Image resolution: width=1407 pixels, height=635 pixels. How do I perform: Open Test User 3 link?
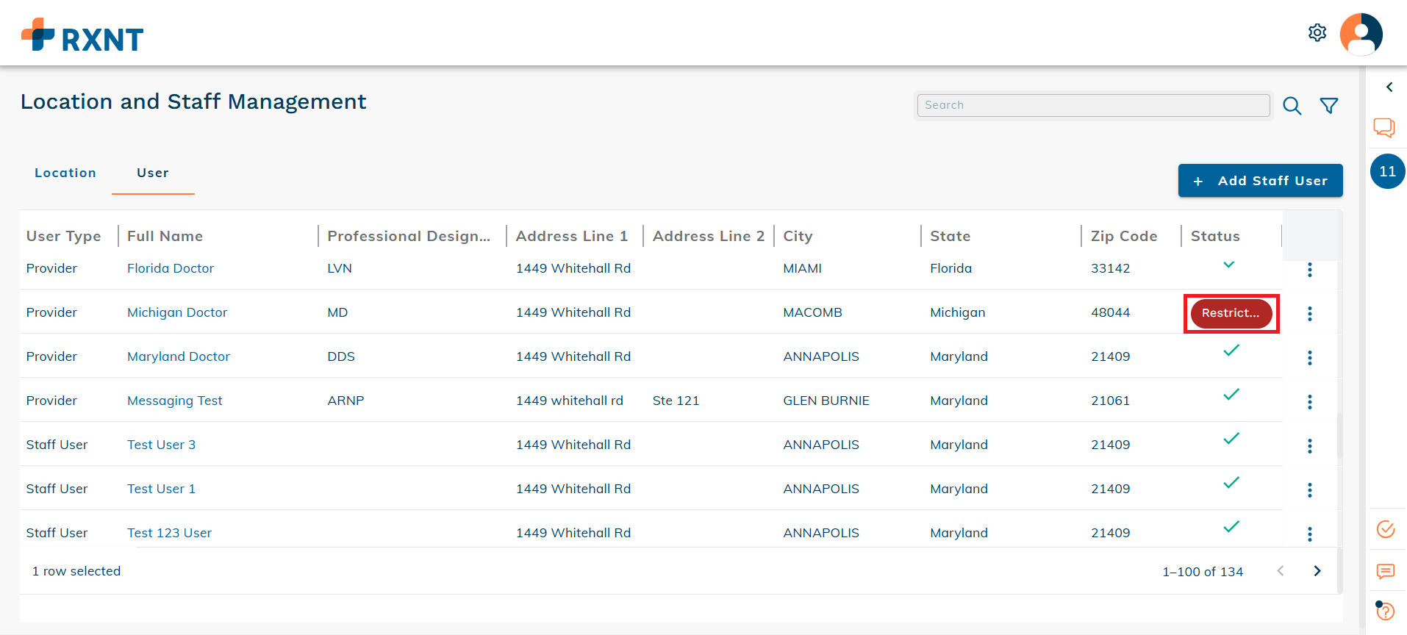click(162, 445)
